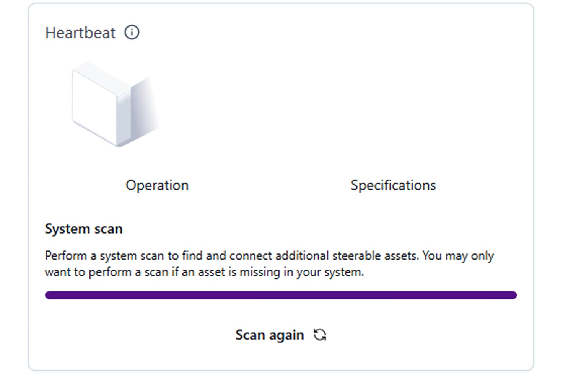563x376 pixels.
Task: Switch to the Operation tab
Action: (x=157, y=185)
